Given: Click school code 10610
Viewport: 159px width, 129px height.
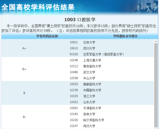Looking at the screenshot, I should click(74, 48).
